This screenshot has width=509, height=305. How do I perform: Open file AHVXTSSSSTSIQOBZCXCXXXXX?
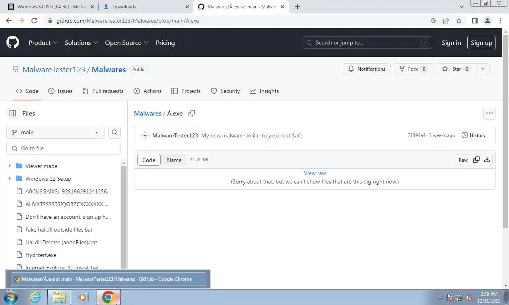pos(67,204)
